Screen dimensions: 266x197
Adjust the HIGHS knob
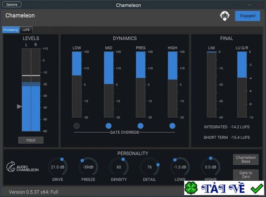[210, 167]
